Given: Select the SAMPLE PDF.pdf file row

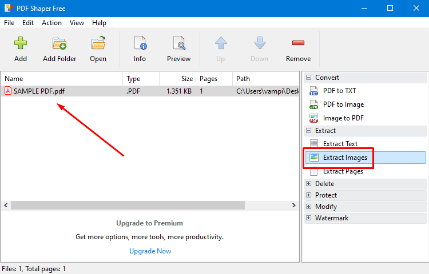Looking at the screenshot, I should pos(150,91).
